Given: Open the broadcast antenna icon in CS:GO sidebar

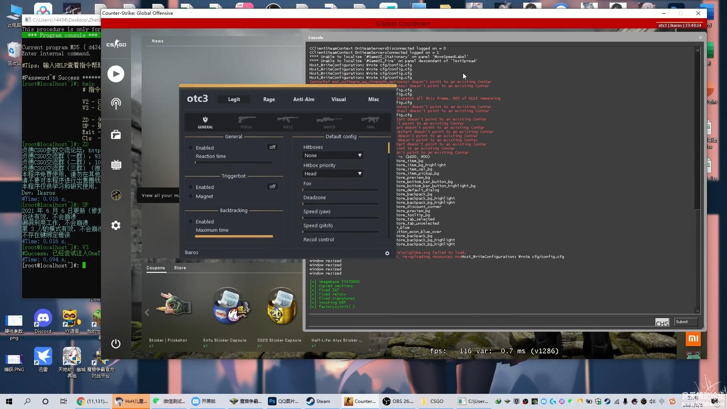Looking at the screenshot, I should tap(116, 103).
